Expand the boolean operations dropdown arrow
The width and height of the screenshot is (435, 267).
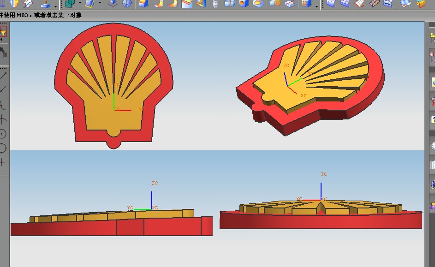tap(80, 3)
